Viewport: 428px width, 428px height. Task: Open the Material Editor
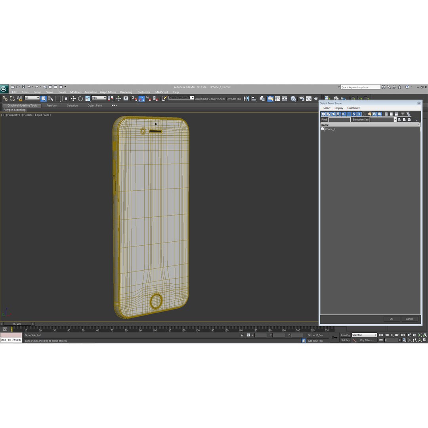(293, 99)
